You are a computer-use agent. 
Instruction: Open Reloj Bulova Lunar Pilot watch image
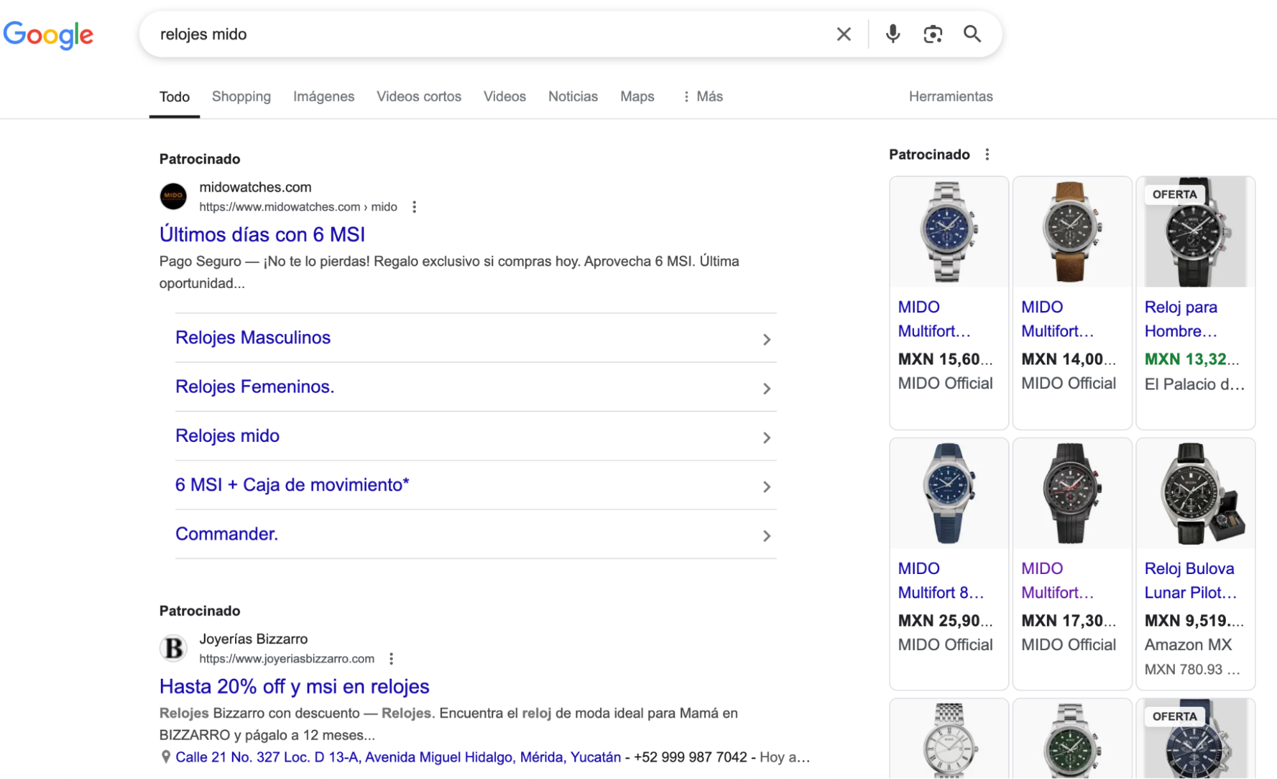[1195, 493]
